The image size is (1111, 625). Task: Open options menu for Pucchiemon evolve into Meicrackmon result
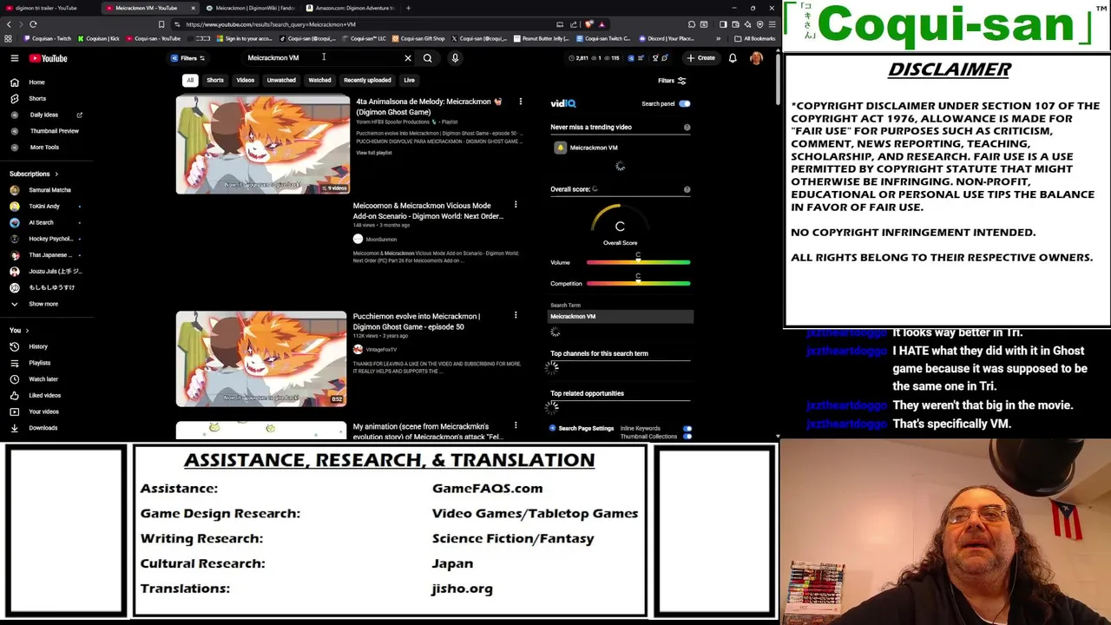click(x=516, y=316)
